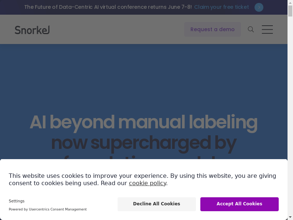Click empty header area beside the Snorkel logo
Image resolution: width=293 pixels, height=220 pixels.
pos(116,29)
